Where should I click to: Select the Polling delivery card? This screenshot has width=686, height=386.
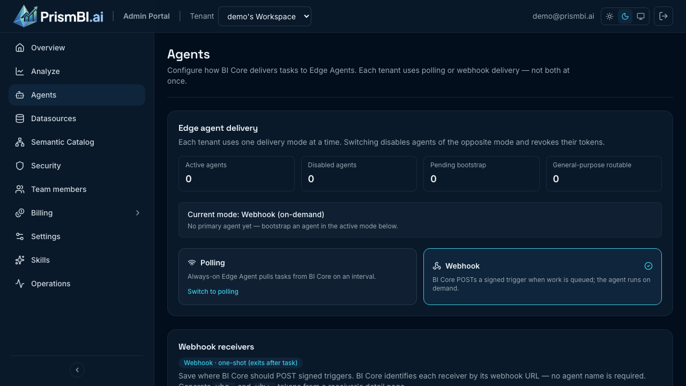click(297, 277)
